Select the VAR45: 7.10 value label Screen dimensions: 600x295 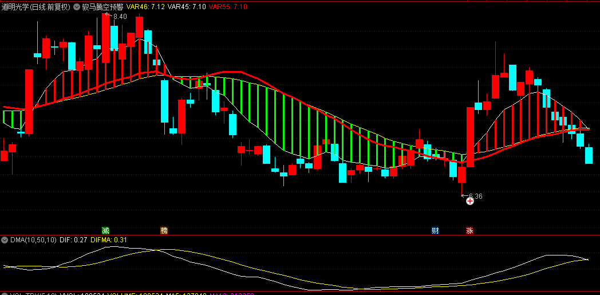[x=186, y=7]
